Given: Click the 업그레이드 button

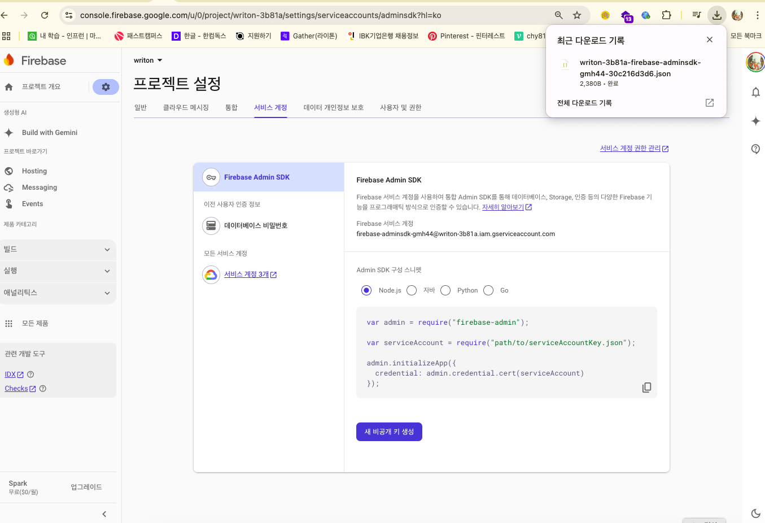Looking at the screenshot, I should pos(86,487).
